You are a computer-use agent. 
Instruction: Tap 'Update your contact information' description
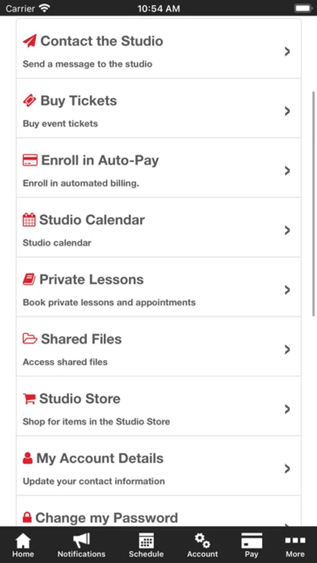click(x=94, y=482)
